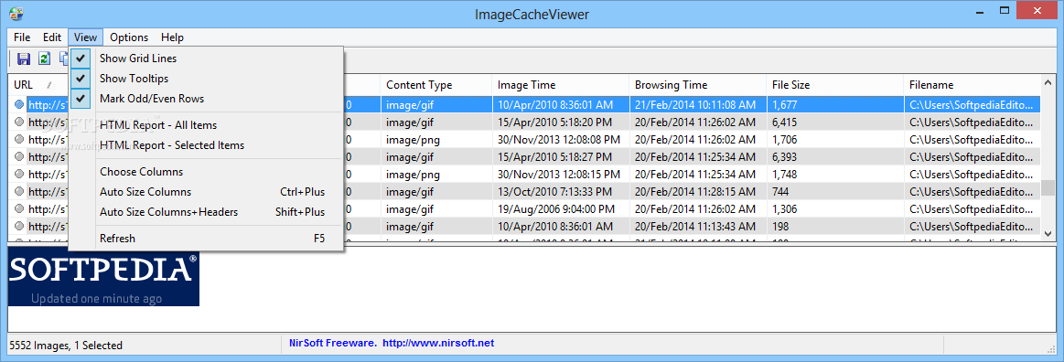Sort by Content Type column header

[x=435, y=85]
